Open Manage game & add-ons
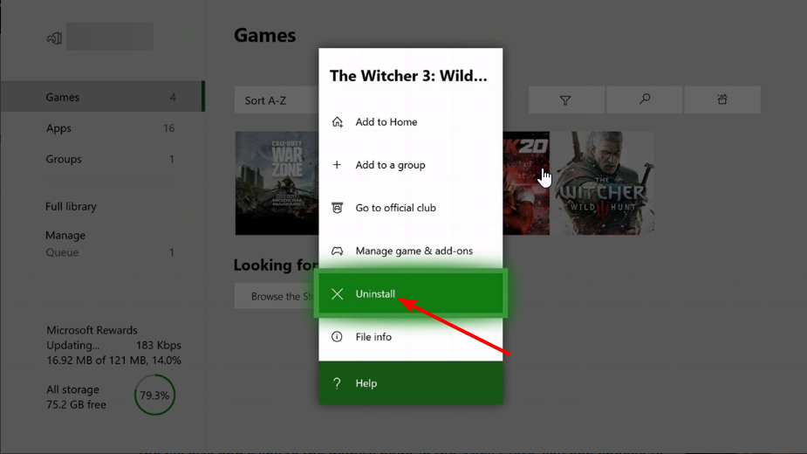The height and width of the screenshot is (454, 807). (x=411, y=251)
